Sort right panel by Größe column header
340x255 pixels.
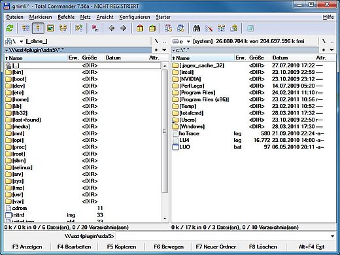(259, 58)
